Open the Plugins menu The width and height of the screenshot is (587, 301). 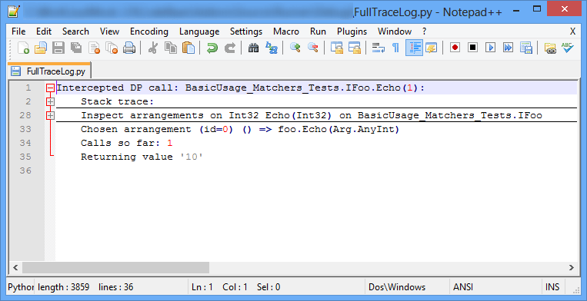(x=352, y=31)
